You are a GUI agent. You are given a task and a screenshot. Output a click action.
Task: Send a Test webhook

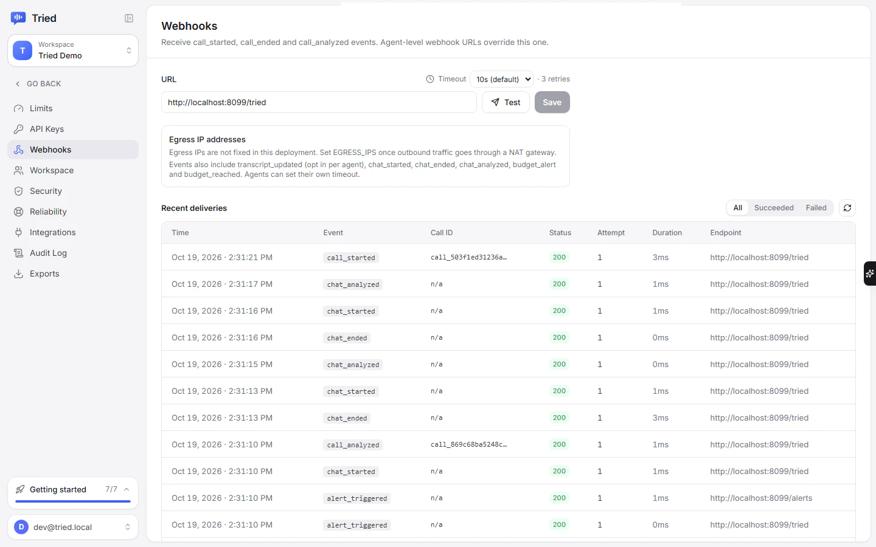tap(506, 102)
